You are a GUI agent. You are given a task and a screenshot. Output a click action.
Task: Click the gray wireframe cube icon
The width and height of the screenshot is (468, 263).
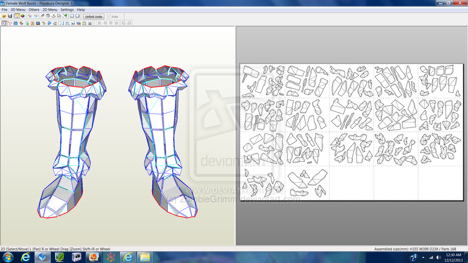point(30,16)
